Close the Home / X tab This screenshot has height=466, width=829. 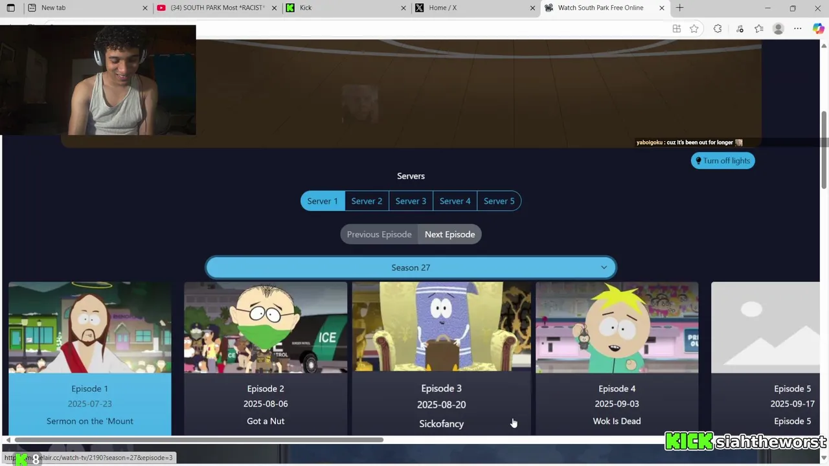tap(533, 8)
